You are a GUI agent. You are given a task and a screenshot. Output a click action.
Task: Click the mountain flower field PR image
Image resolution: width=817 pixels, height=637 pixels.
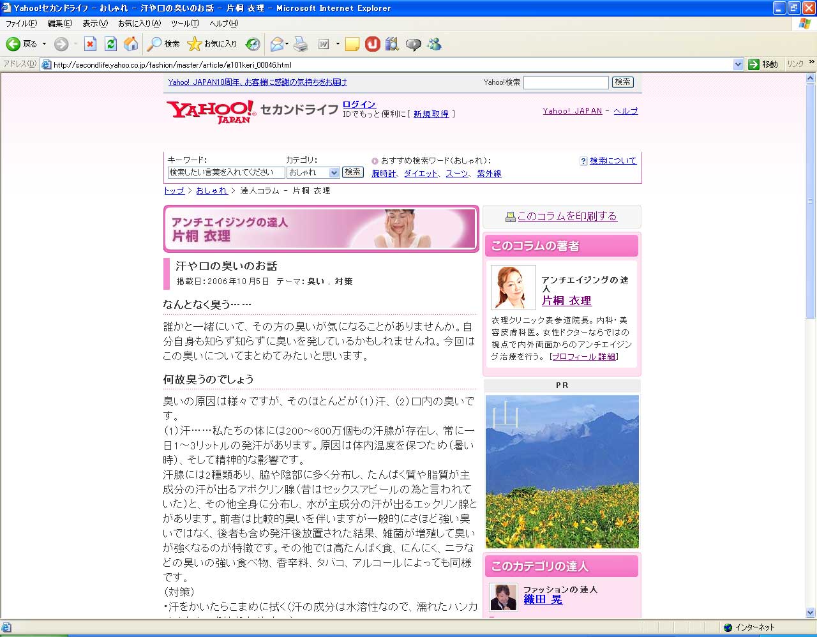pyautogui.click(x=562, y=471)
